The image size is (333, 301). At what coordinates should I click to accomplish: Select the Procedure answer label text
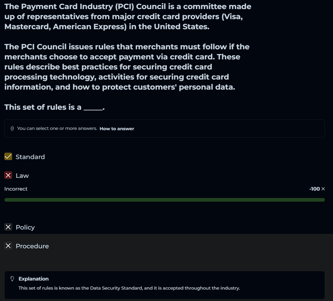[32, 246]
